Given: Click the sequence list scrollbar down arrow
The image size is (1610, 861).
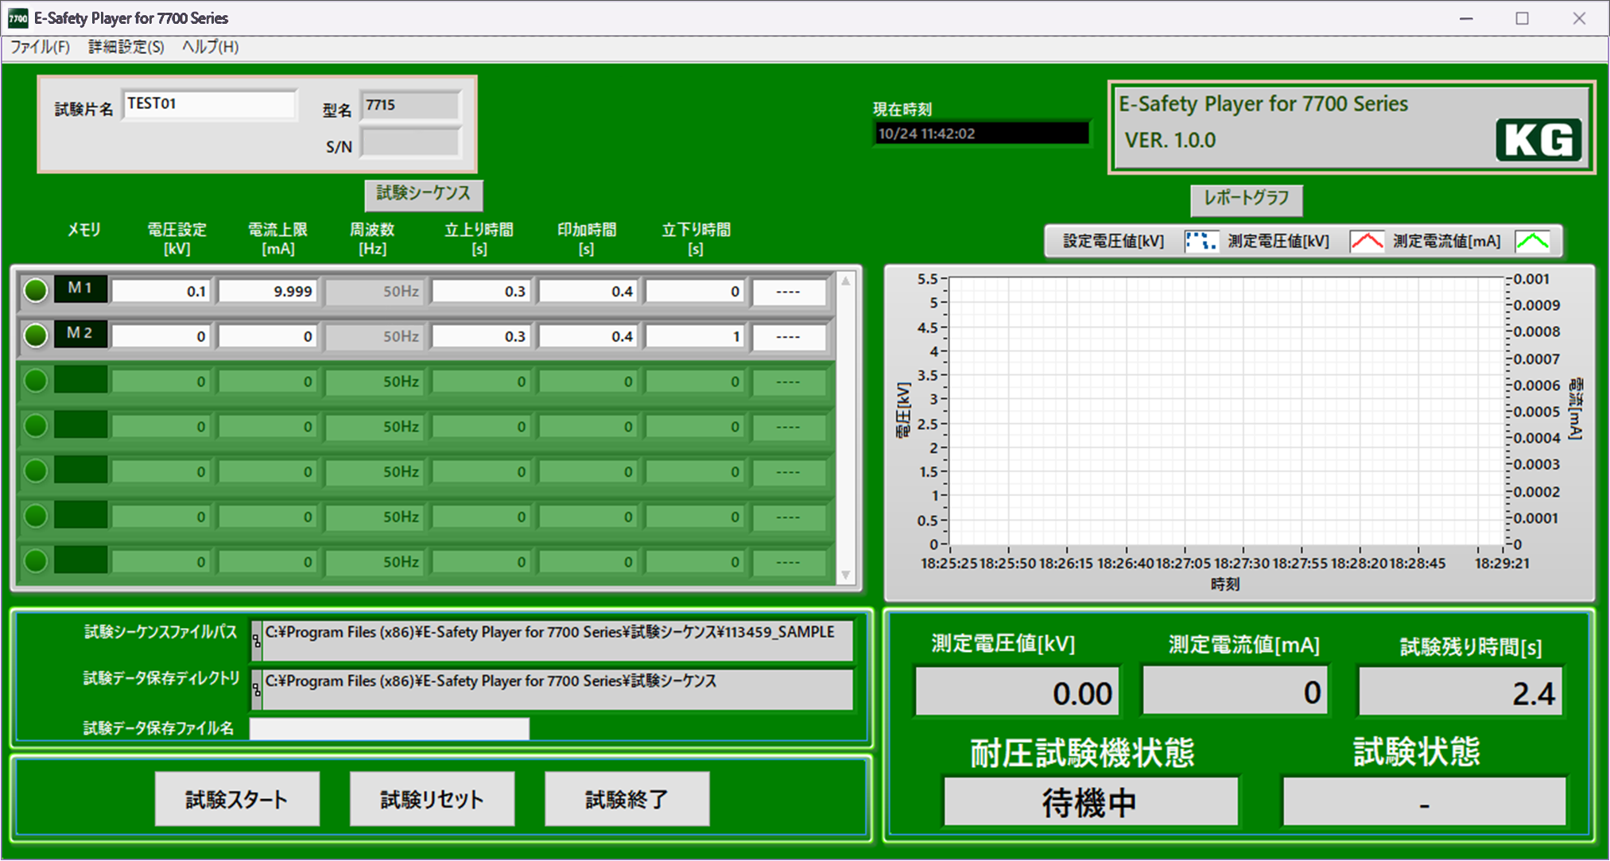Looking at the screenshot, I should [846, 575].
